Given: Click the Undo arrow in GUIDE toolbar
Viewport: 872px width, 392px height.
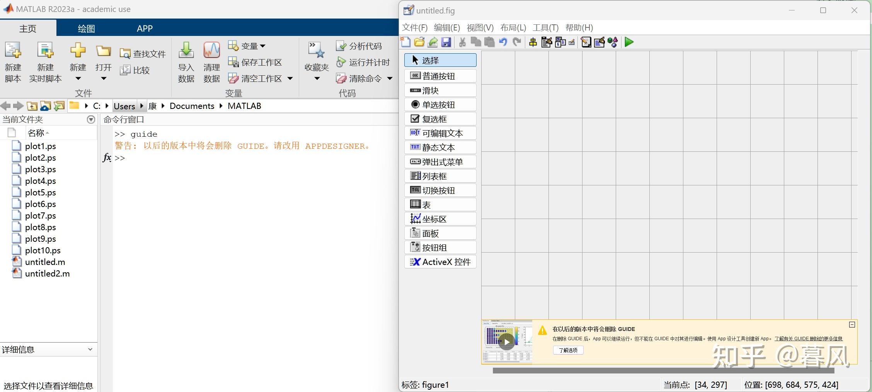Looking at the screenshot, I should (x=503, y=42).
